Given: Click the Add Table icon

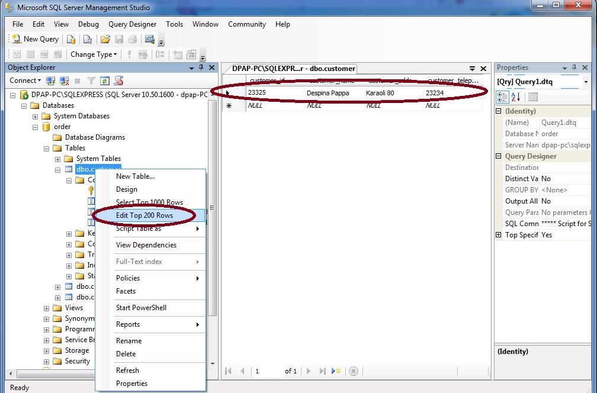Looking at the screenshot, I should 178,54.
